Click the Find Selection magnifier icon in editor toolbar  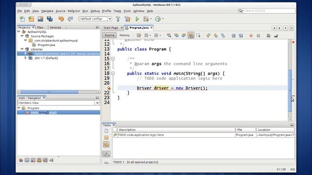[x=169, y=35]
